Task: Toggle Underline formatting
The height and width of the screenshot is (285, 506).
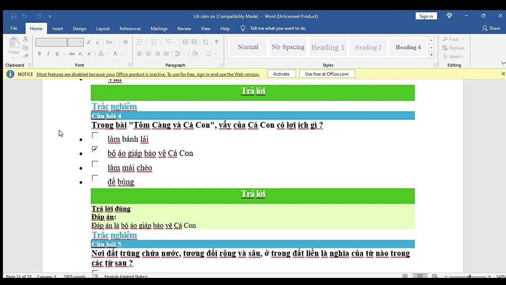Action: click(57, 54)
